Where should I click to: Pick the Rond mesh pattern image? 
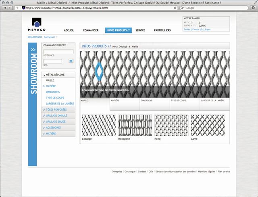click(x=171, y=126)
